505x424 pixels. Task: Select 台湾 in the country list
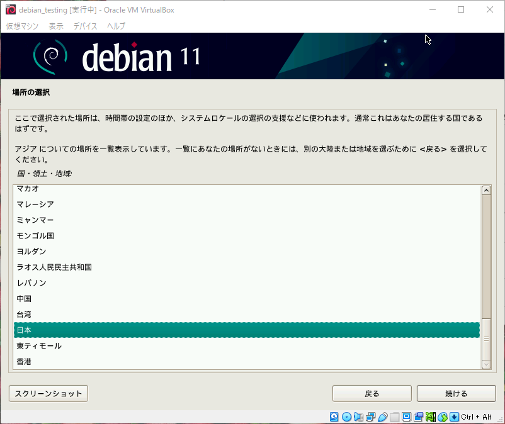pos(247,315)
